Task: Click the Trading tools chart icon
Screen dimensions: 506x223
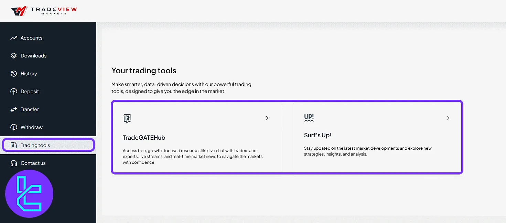Action: tap(14, 145)
